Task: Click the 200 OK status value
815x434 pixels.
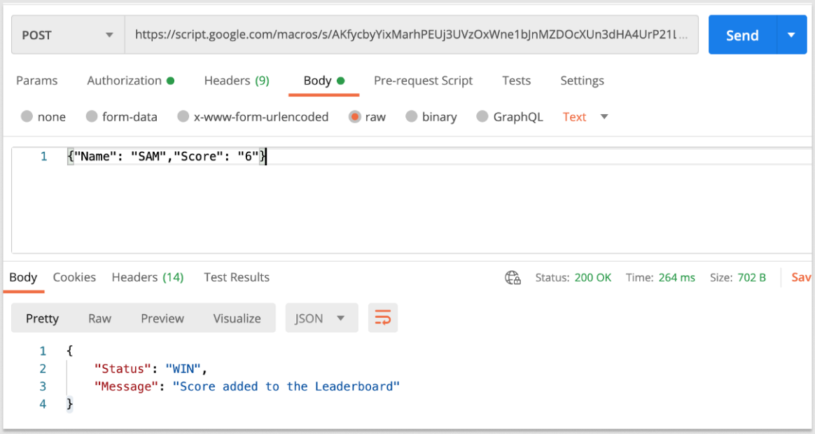Action: pyautogui.click(x=593, y=278)
